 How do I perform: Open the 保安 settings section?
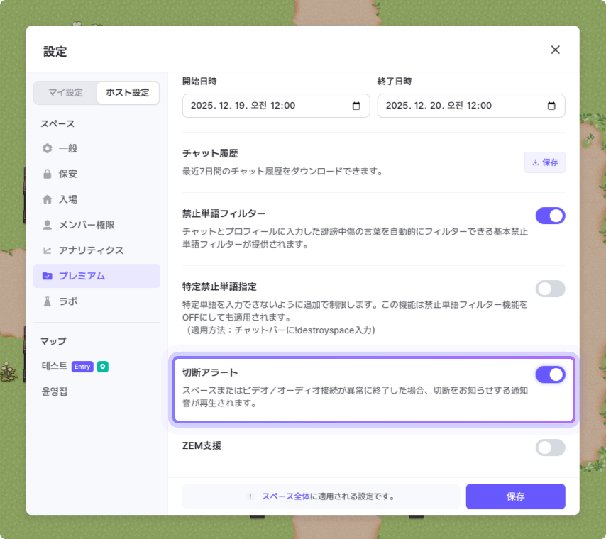click(97, 174)
